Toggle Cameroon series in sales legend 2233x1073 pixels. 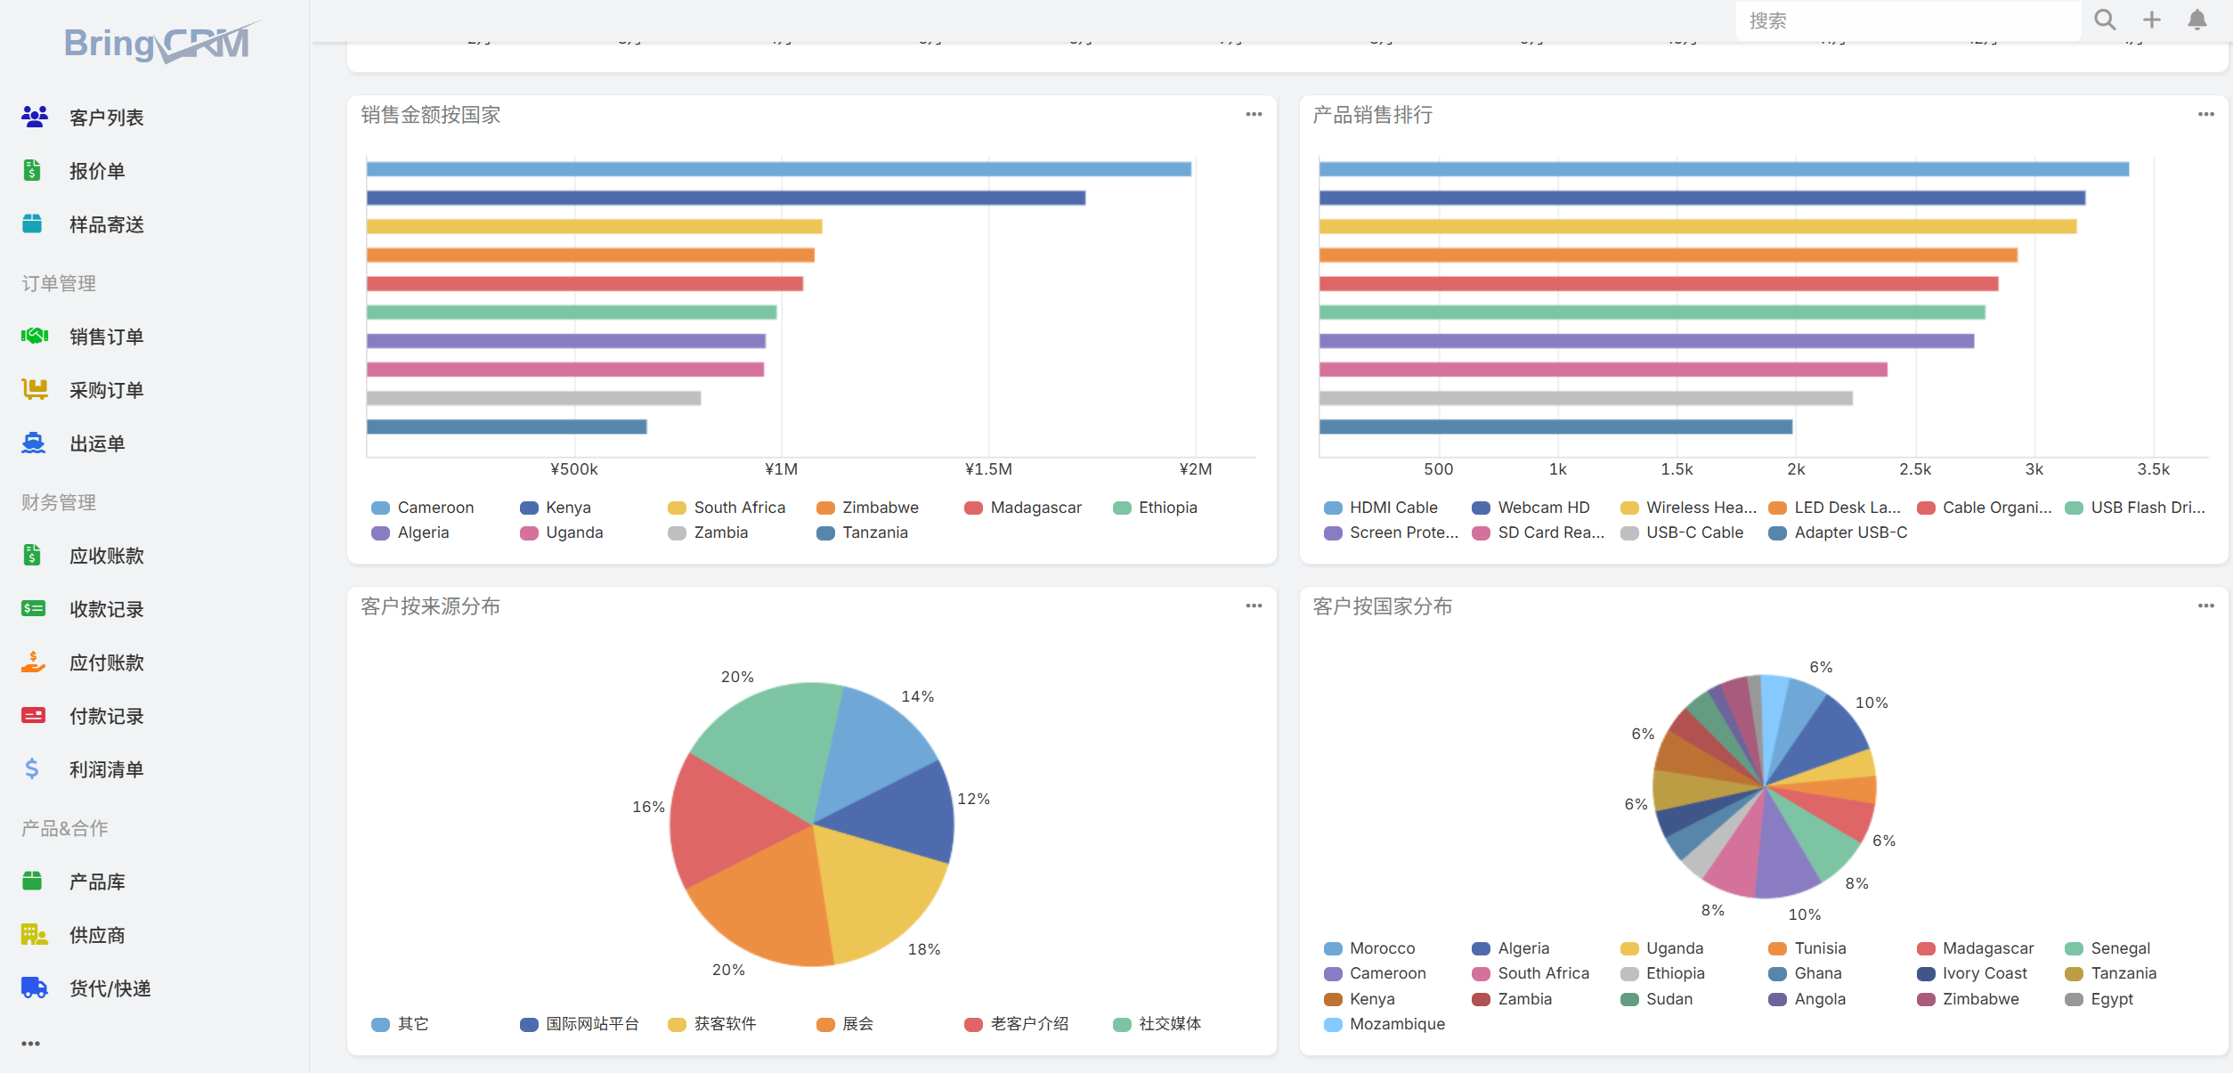[x=423, y=508]
